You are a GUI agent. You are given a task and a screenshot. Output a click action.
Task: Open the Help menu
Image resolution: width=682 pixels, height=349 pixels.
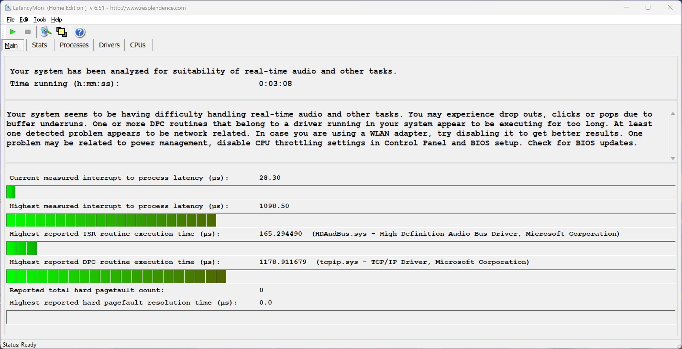click(56, 20)
